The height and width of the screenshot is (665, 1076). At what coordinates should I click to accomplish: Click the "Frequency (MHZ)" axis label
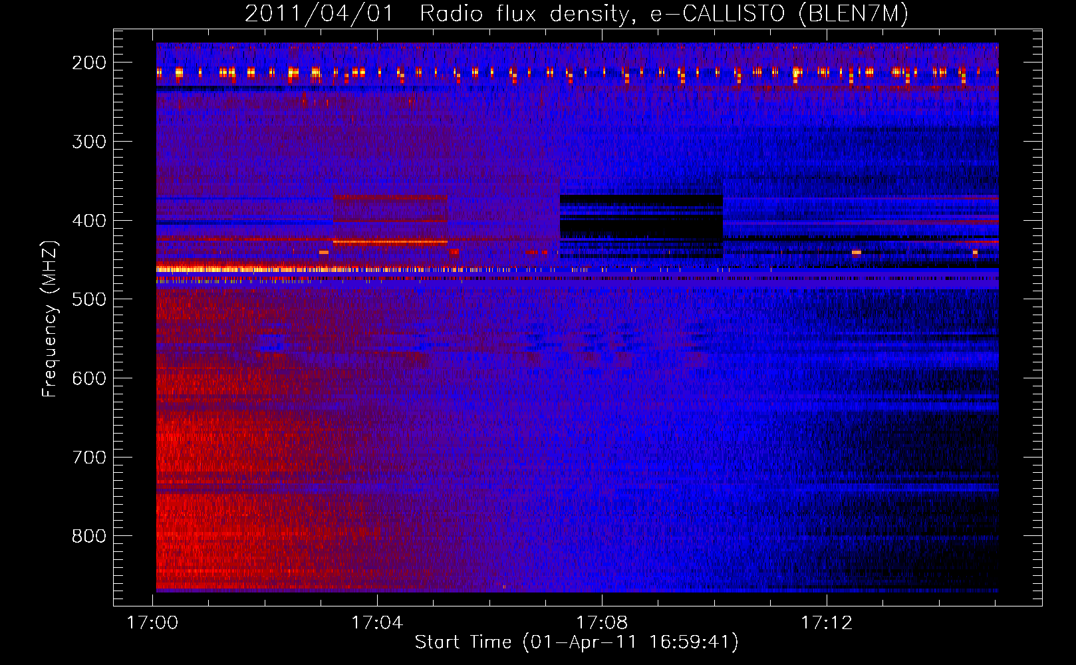tap(50, 319)
